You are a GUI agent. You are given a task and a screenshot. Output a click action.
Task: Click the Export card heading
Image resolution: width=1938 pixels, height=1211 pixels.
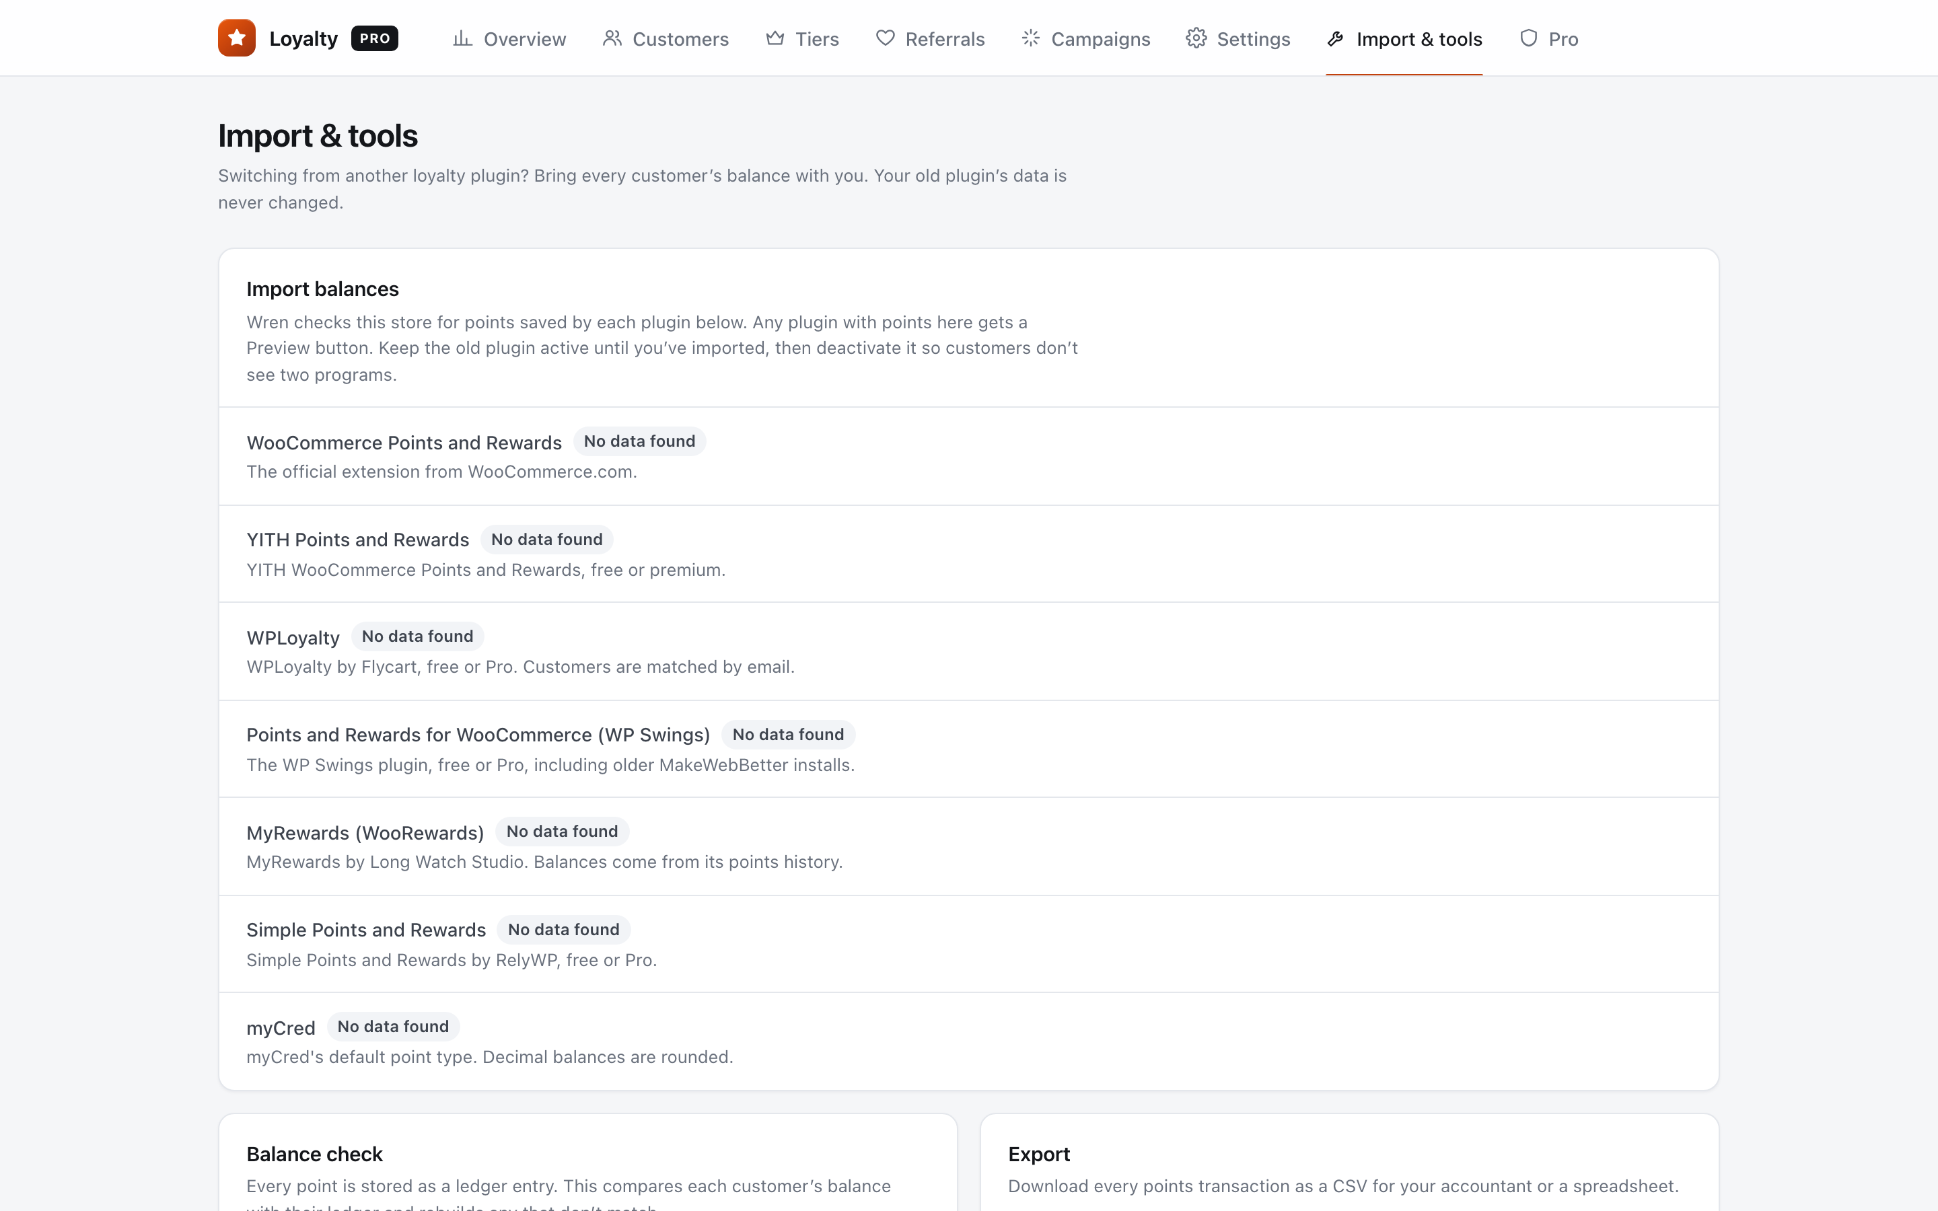[1039, 1154]
